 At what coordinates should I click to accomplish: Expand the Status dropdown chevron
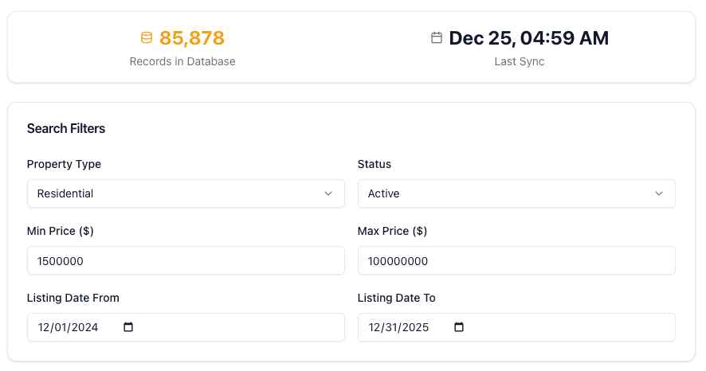point(659,193)
